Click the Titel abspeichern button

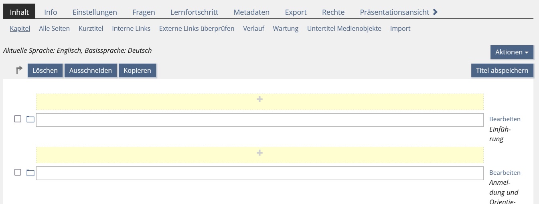click(x=502, y=70)
